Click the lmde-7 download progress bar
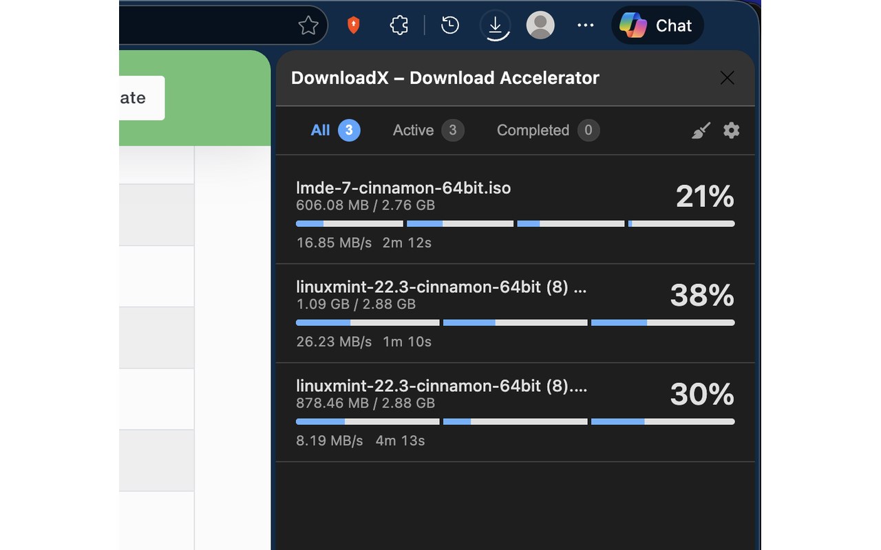881x550 pixels. pyautogui.click(x=515, y=223)
